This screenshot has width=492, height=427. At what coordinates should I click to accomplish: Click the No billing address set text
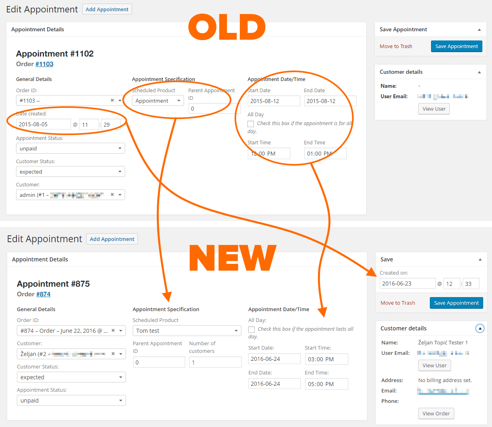click(x=445, y=380)
